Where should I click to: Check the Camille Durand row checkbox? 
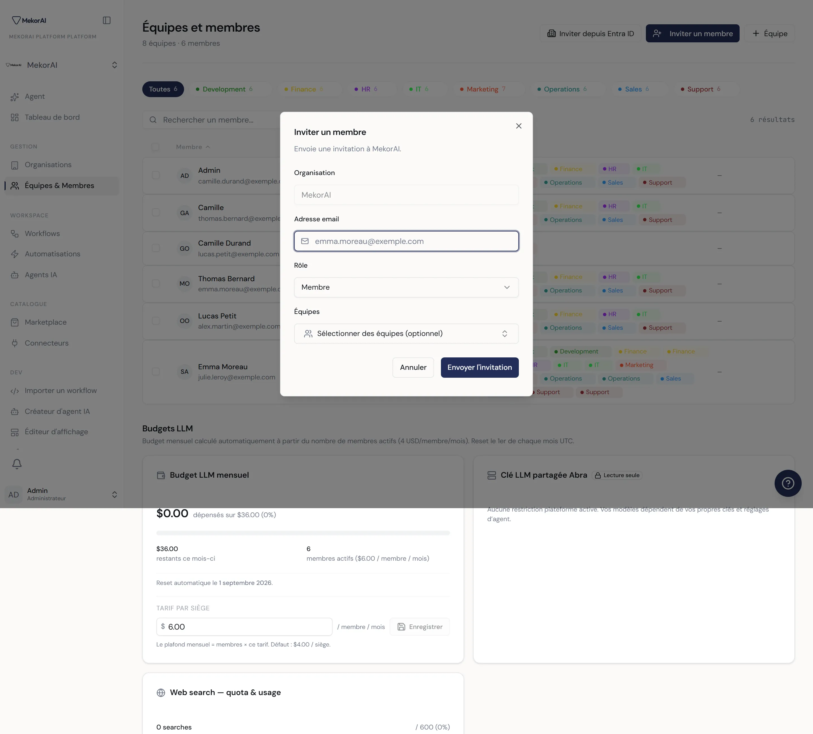(156, 248)
